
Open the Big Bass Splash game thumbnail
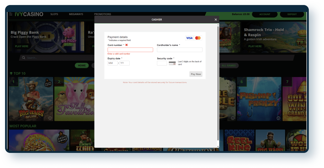click(31, 99)
